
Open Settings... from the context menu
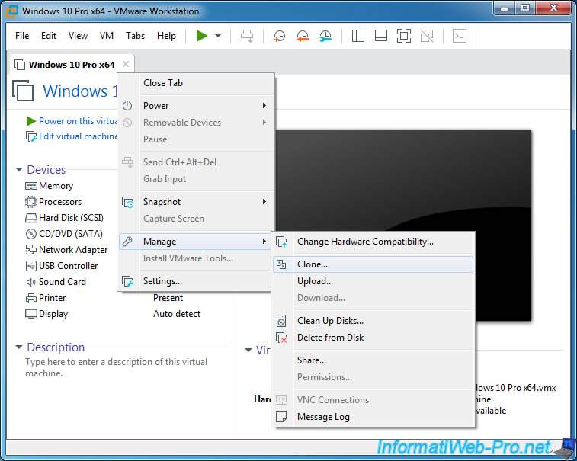tap(196, 281)
